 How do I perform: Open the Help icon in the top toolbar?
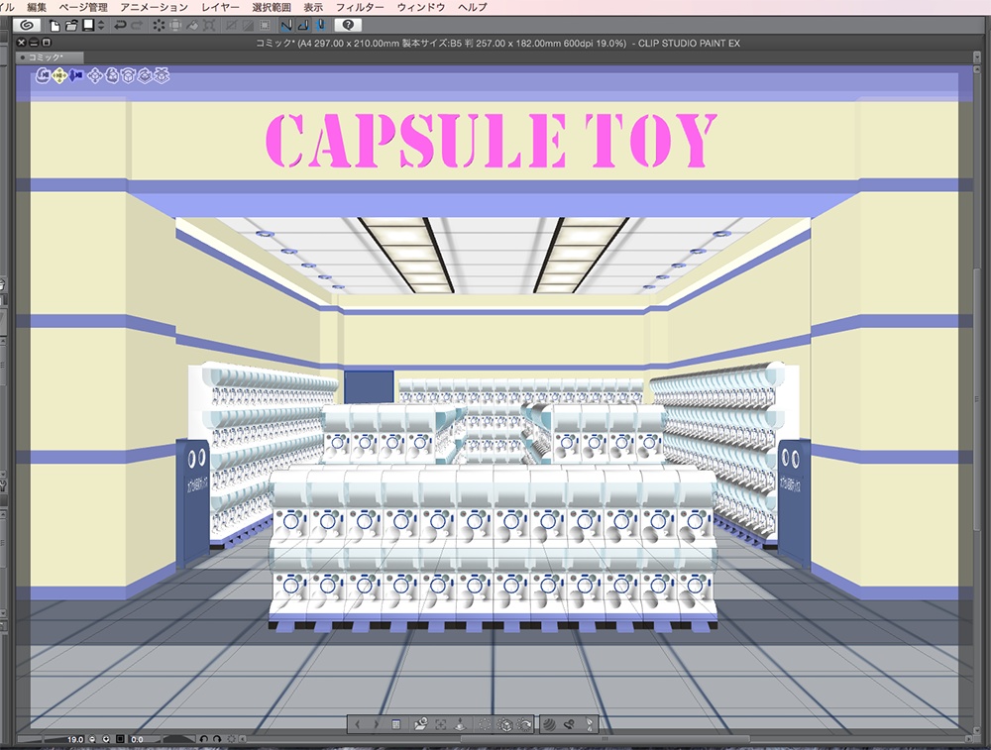(x=349, y=25)
